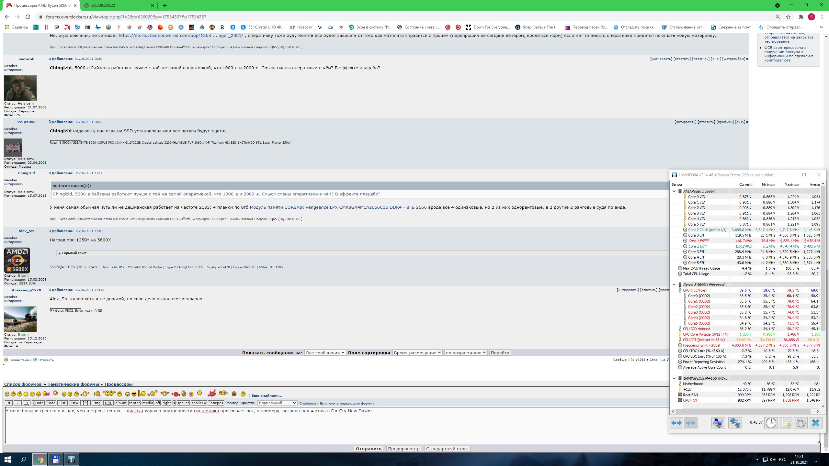Open Chrome from the Windows taskbar
The height and width of the screenshot is (466, 829).
(40, 459)
